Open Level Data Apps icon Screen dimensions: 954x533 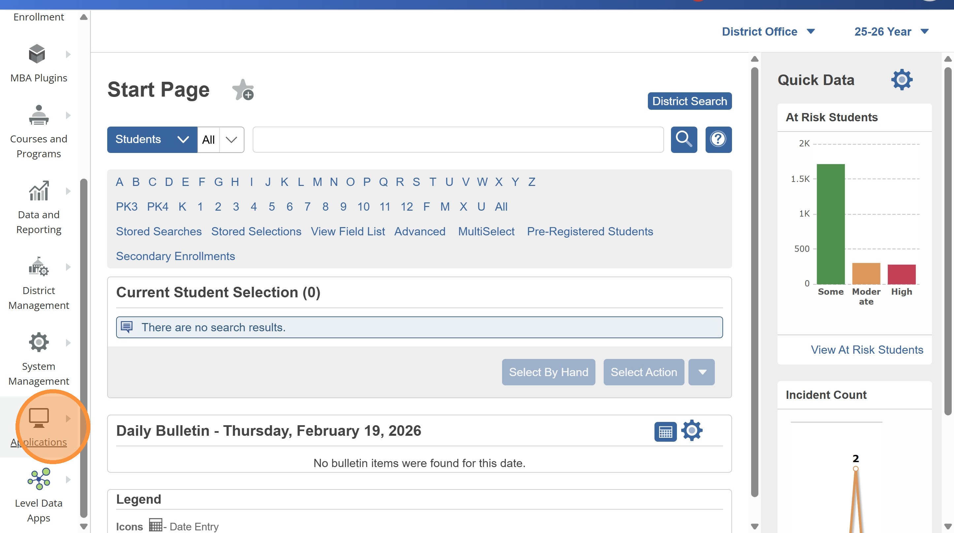(x=39, y=479)
